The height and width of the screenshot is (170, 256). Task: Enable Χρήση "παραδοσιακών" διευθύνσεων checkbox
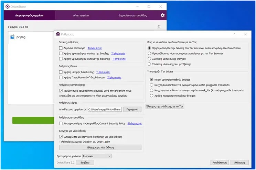pos(61,77)
